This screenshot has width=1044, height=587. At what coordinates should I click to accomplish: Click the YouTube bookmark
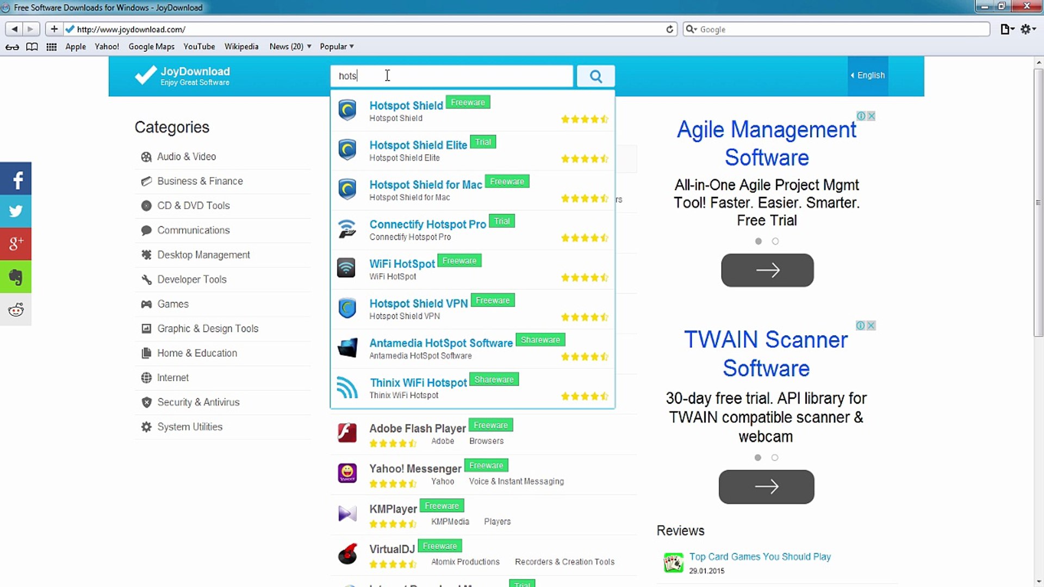click(x=199, y=47)
